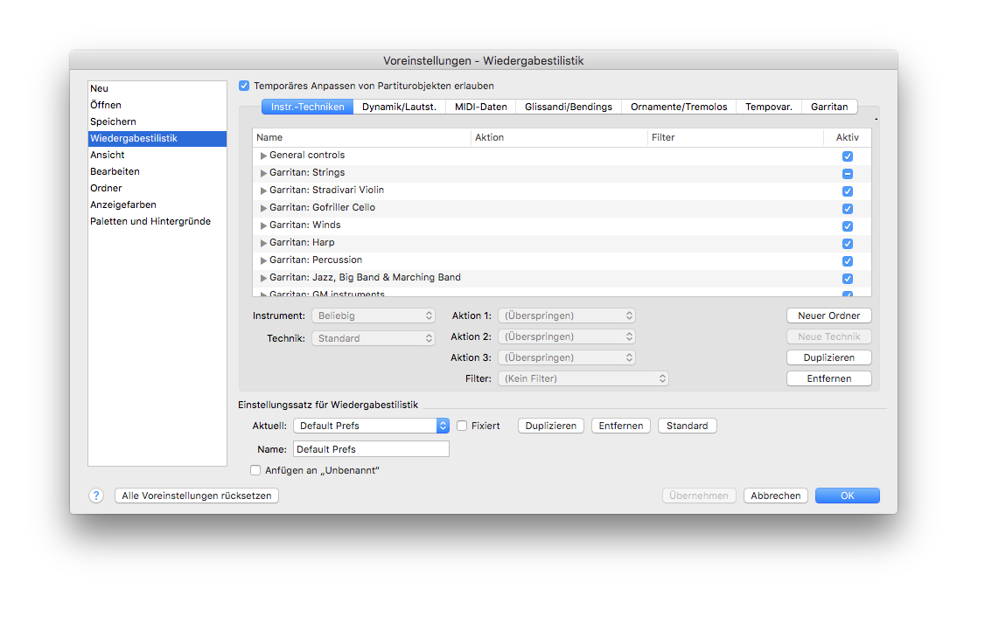Uncheck Aktiv for Garritan: Percussion
The width and height of the screenshot is (992, 617).
tap(847, 261)
